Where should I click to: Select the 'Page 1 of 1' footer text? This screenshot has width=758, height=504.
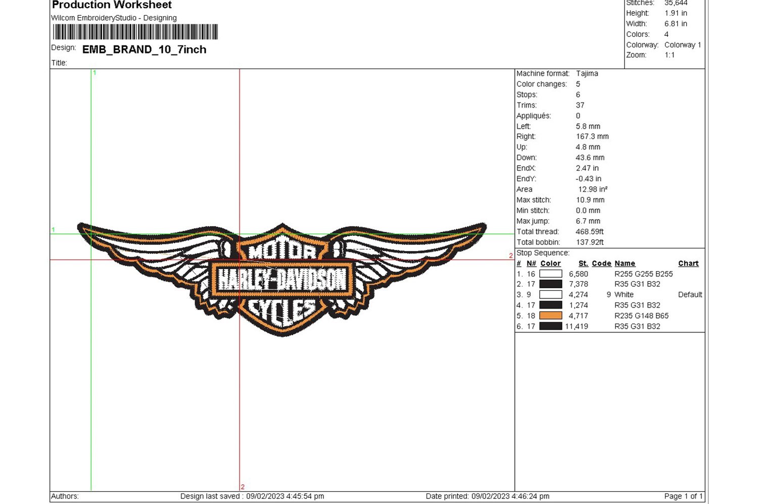coord(683,496)
